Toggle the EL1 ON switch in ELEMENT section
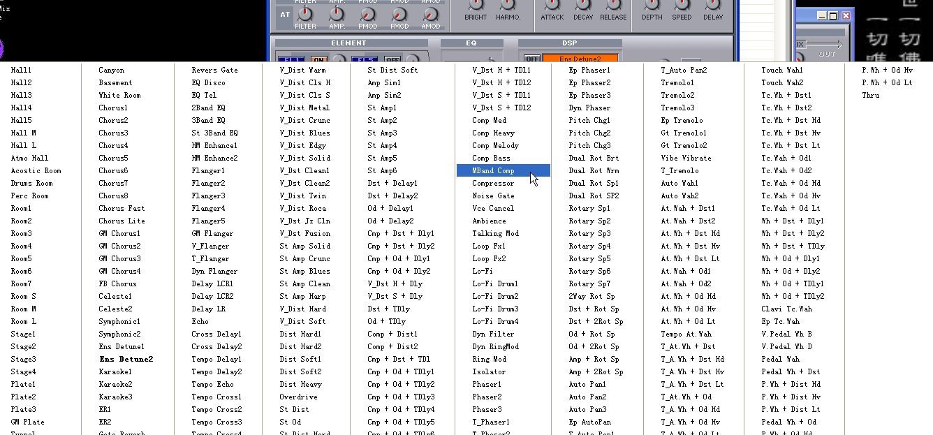 pos(318,59)
